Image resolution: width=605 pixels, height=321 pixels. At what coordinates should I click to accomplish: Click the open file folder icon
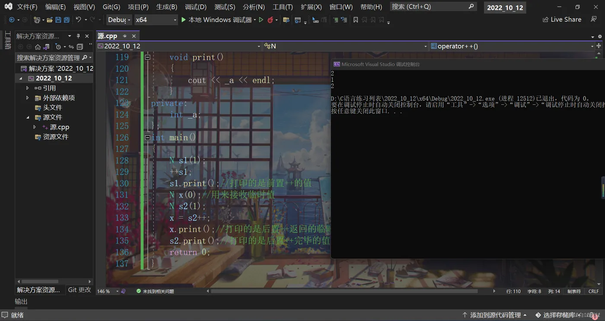click(x=50, y=20)
